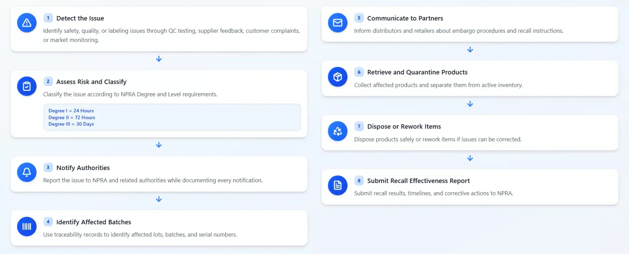Click the clipboard check icon for Assess Risk
This screenshot has height=254, width=629.
(x=27, y=86)
